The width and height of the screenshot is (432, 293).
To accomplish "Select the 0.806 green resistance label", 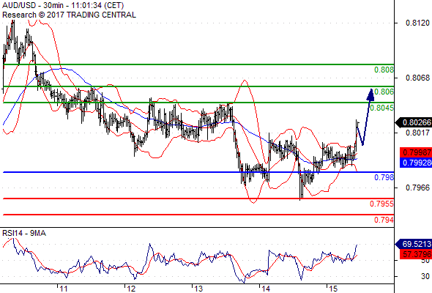I will [x=384, y=92].
